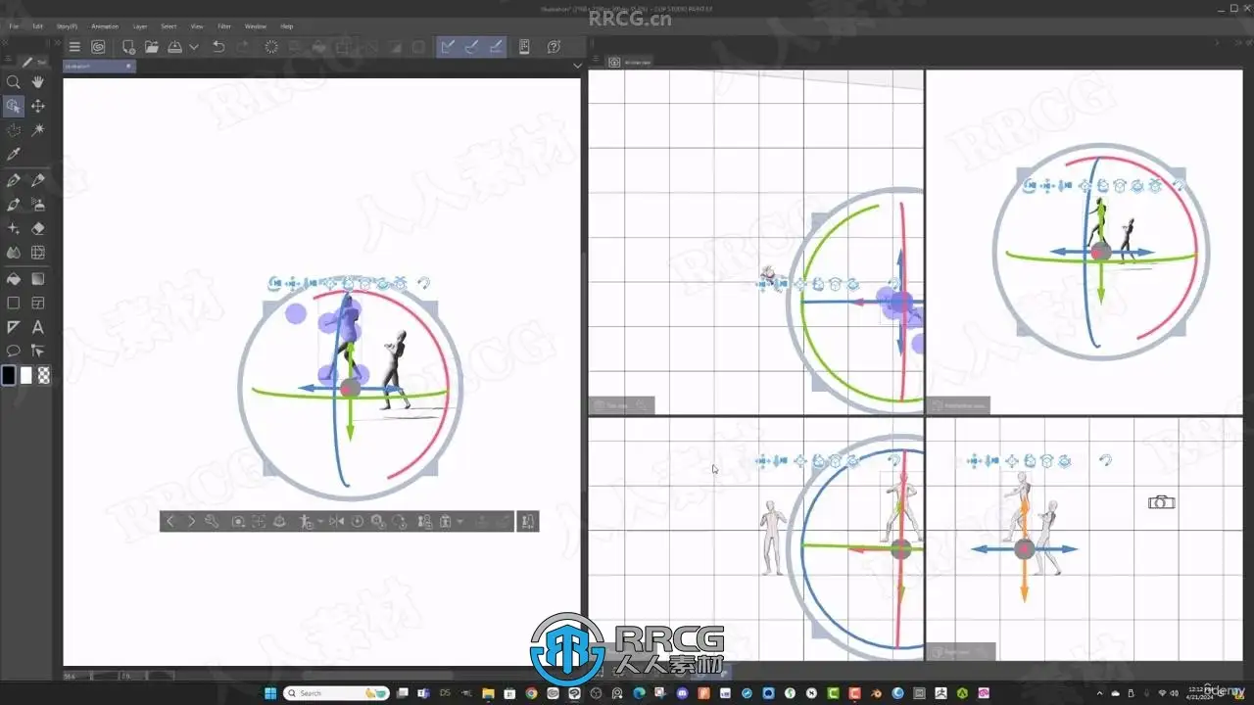Close the Illustration canvas tab

coord(128,67)
